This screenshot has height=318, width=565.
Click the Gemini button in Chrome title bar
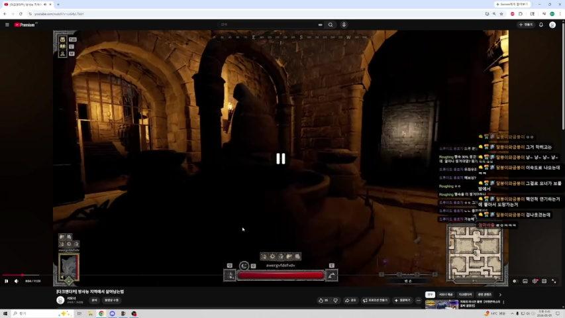pyautogui.click(x=512, y=5)
